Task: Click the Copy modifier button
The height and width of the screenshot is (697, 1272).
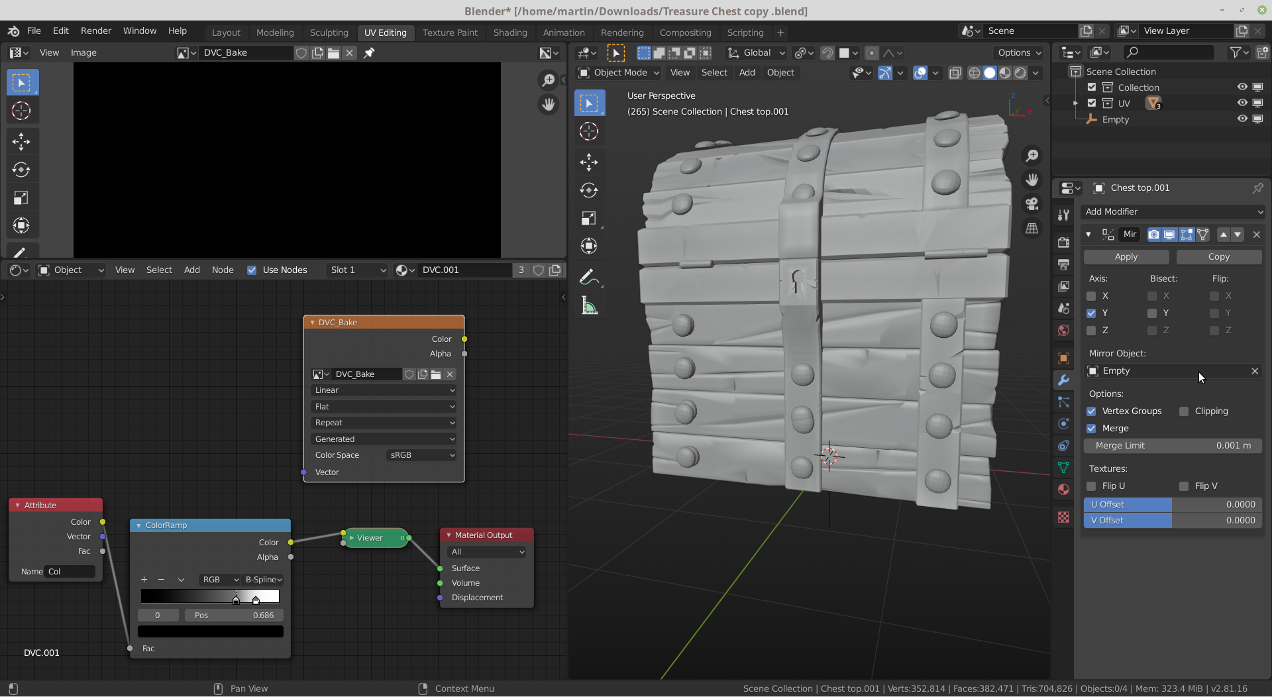Action: coord(1218,257)
